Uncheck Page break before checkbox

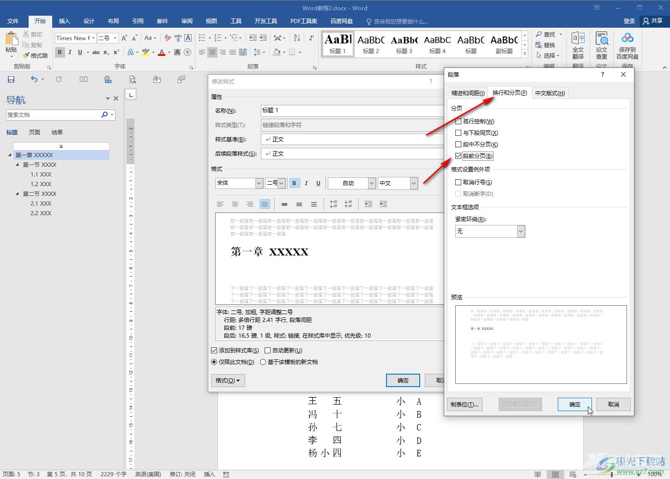point(458,156)
